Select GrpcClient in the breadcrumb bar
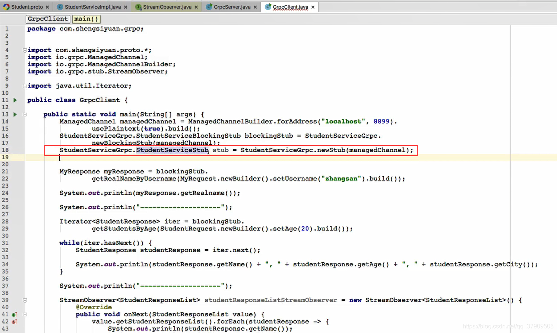The image size is (557, 333). pyautogui.click(x=48, y=19)
